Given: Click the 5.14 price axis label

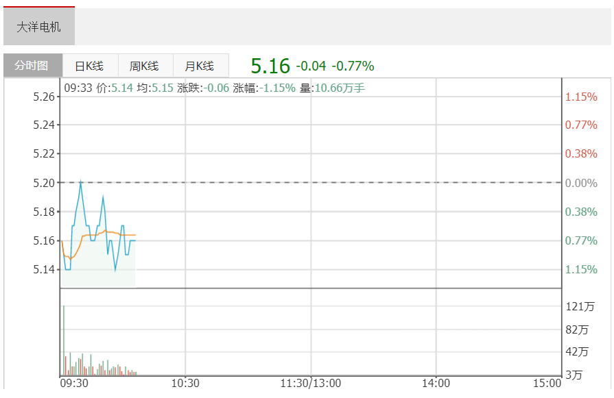Looking at the screenshot, I should 44,269.
